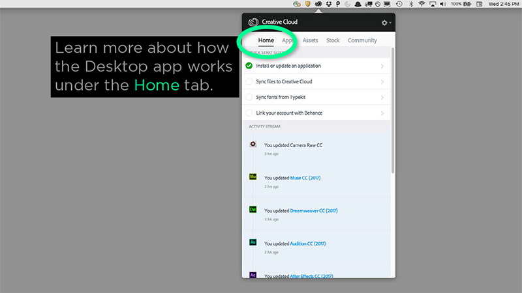The image size is (522, 293).
Task: Toggle the 'Install or update an application' green checkmark
Action: 249,66
